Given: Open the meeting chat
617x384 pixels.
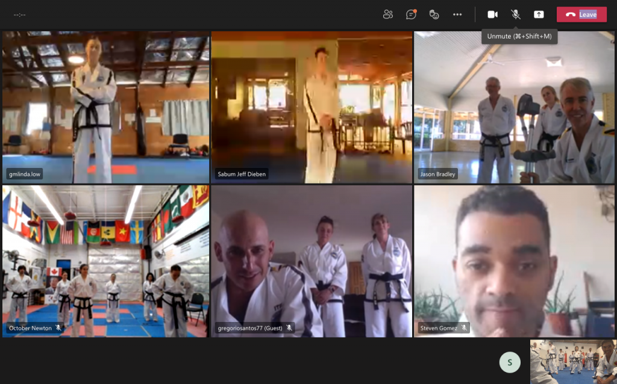Looking at the screenshot, I should pos(411,14).
